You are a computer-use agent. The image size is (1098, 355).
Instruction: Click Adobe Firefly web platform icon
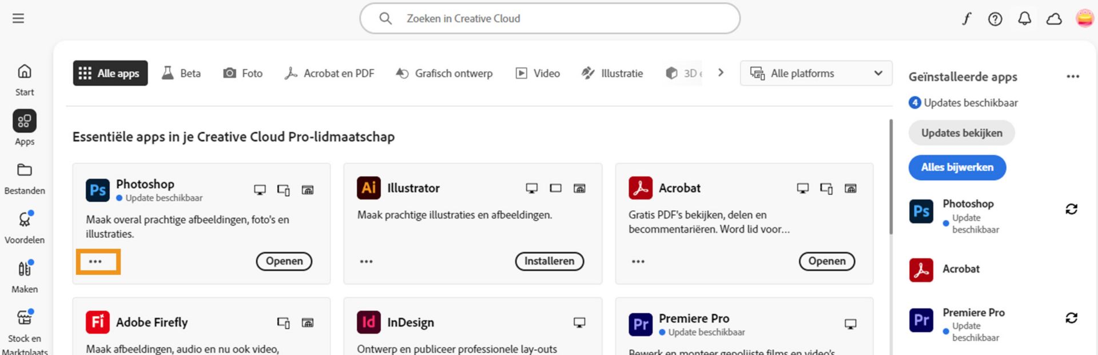(x=307, y=322)
